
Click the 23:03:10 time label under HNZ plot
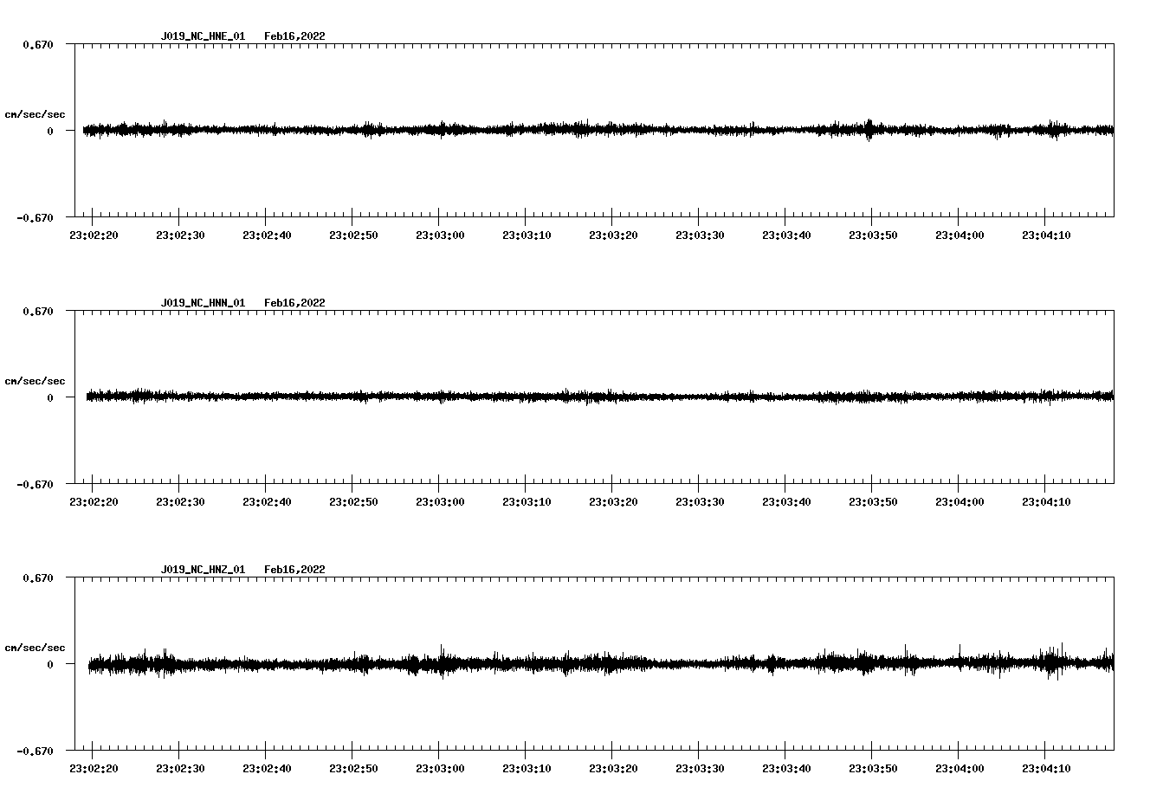527,768
